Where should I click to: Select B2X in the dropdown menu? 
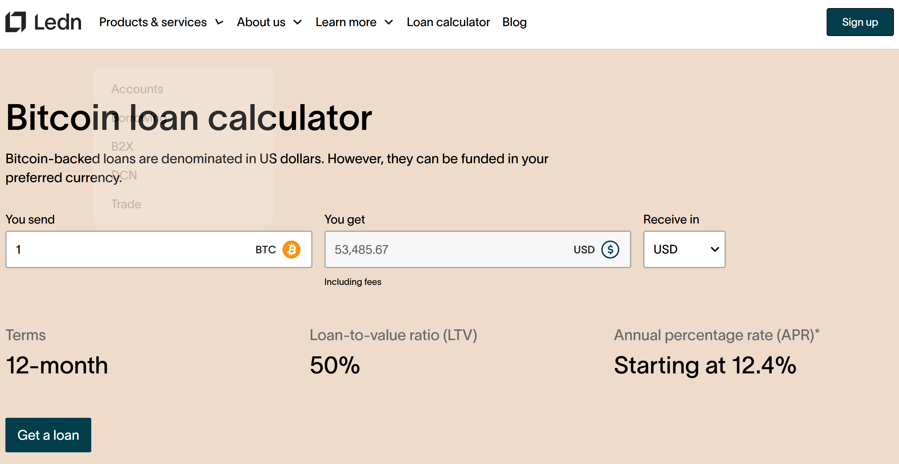[122, 146]
